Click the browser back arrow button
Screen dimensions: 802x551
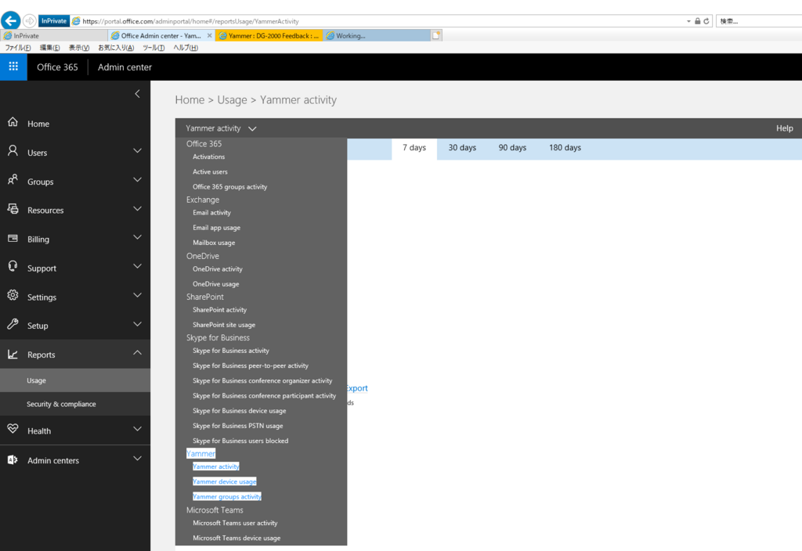coord(11,20)
